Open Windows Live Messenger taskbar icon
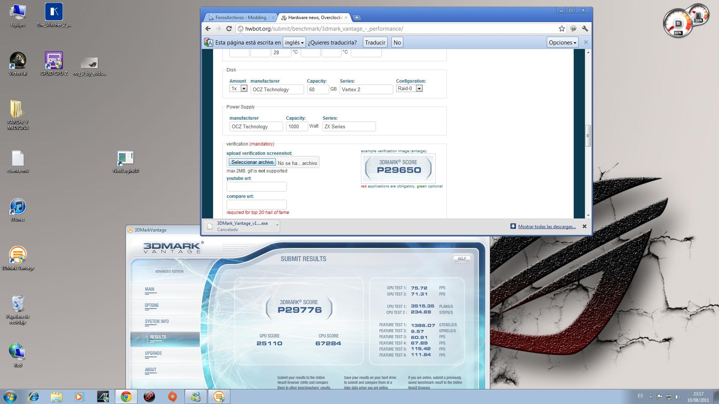The width and height of the screenshot is (719, 404). point(196,397)
